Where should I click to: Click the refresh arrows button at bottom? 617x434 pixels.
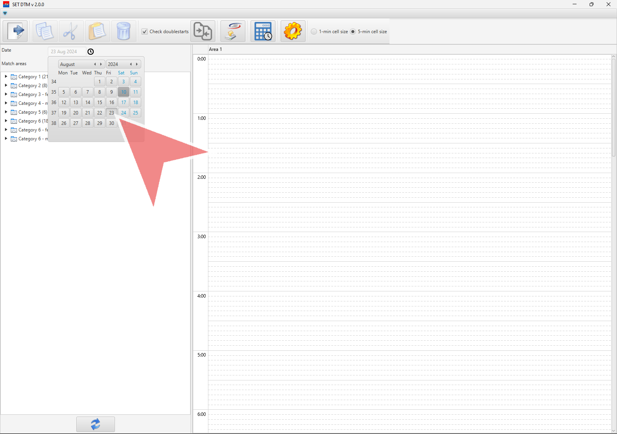point(95,424)
